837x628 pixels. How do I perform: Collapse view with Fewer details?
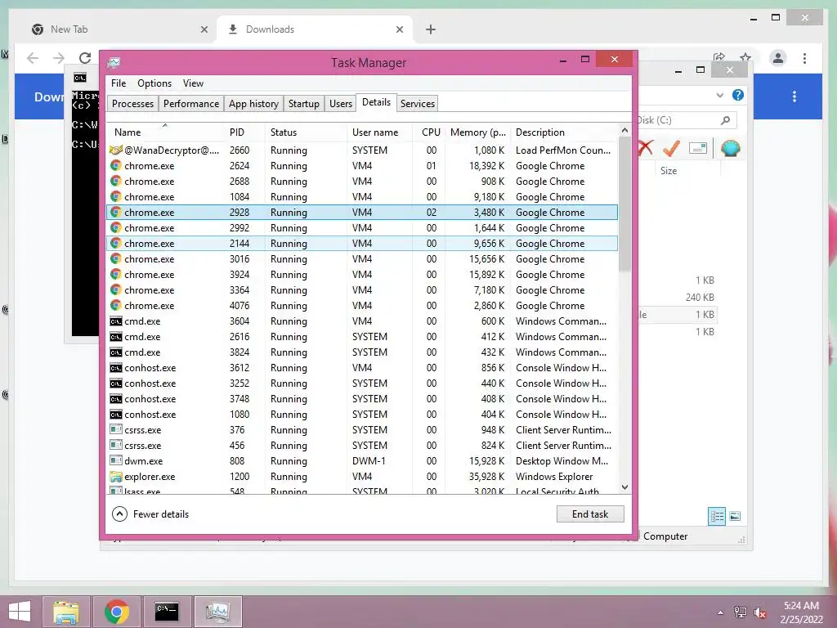[150, 514]
